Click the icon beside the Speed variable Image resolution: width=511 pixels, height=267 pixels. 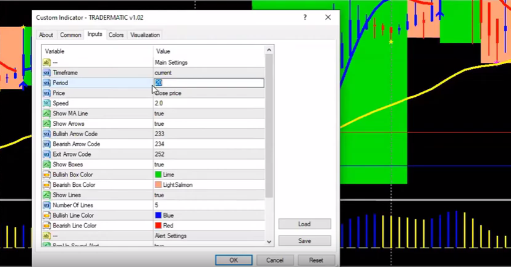[46, 104]
